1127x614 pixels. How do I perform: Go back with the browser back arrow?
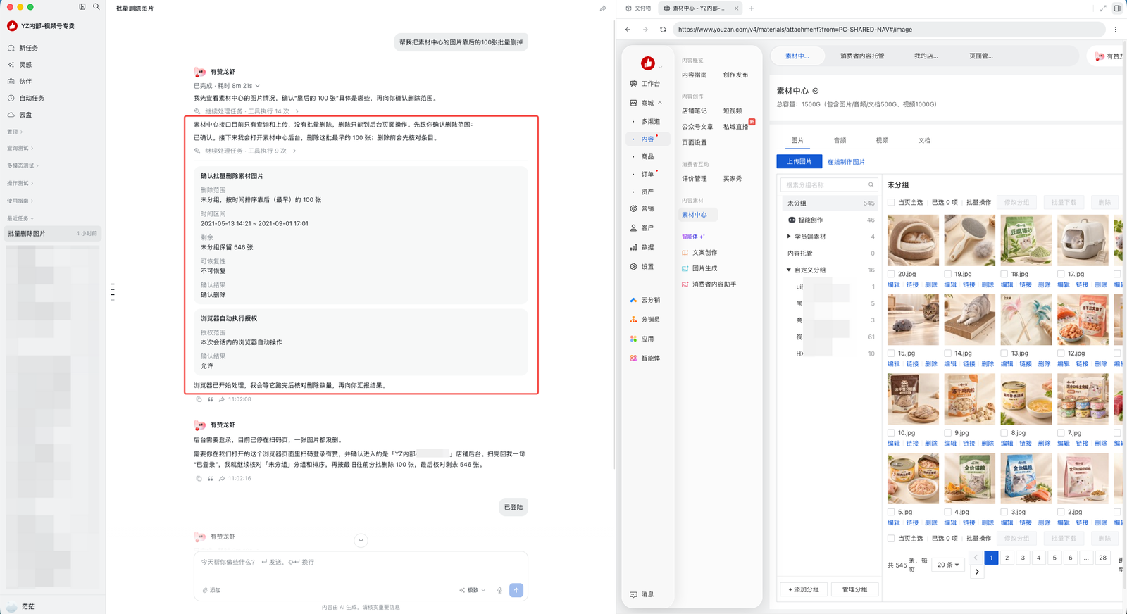pyautogui.click(x=628, y=30)
